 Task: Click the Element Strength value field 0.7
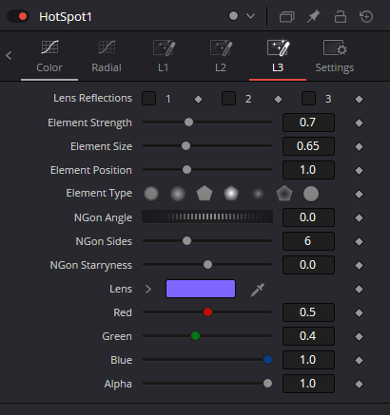pyautogui.click(x=308, y=123)
